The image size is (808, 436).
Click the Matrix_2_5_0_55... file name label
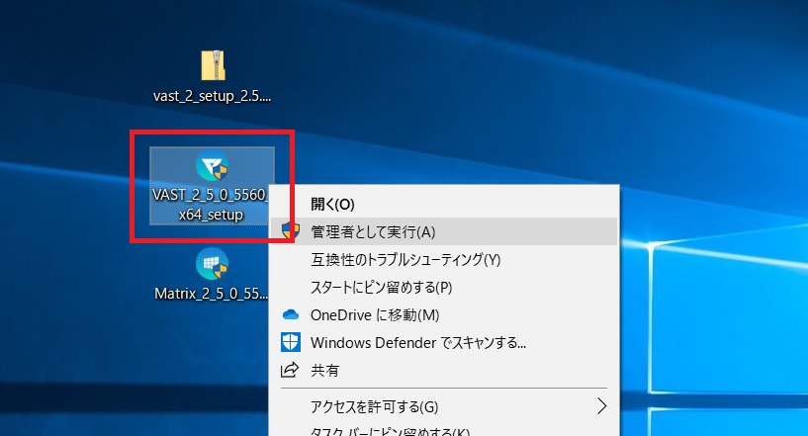[x=212, y=294]
